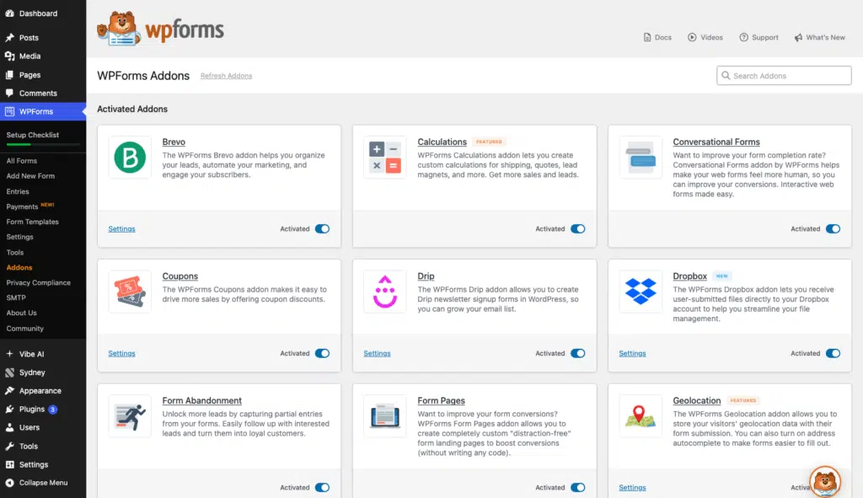Click the Refresh Addons link
This screenshot has height=498, width=863.
(x=226, y=76)
